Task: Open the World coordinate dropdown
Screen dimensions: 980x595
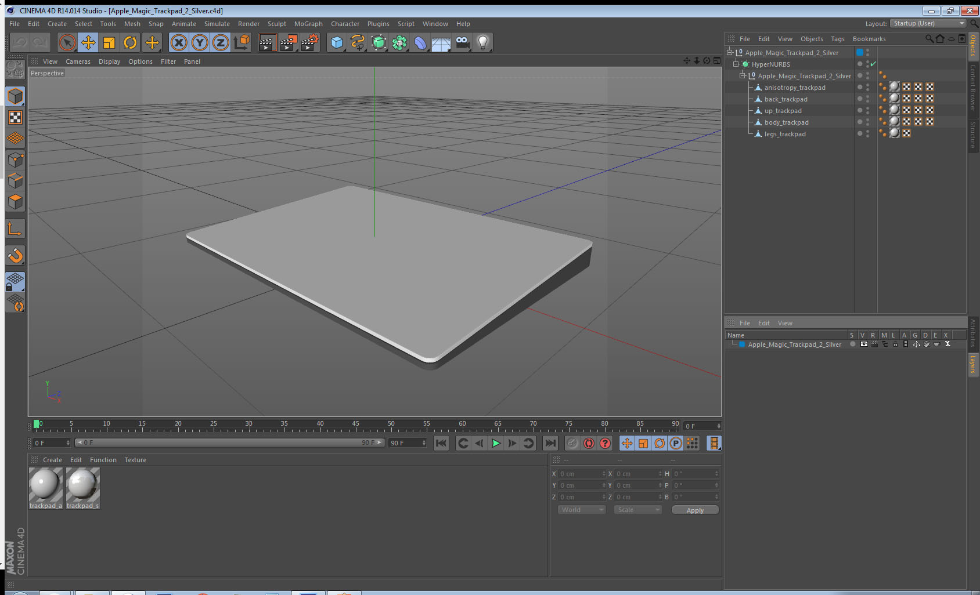Action: pos(582,510)
